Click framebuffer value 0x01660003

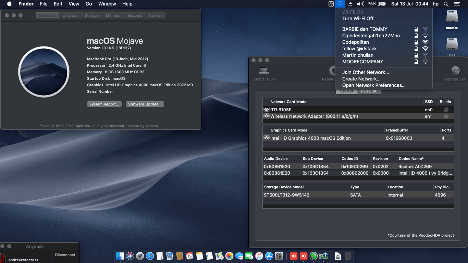399,138
